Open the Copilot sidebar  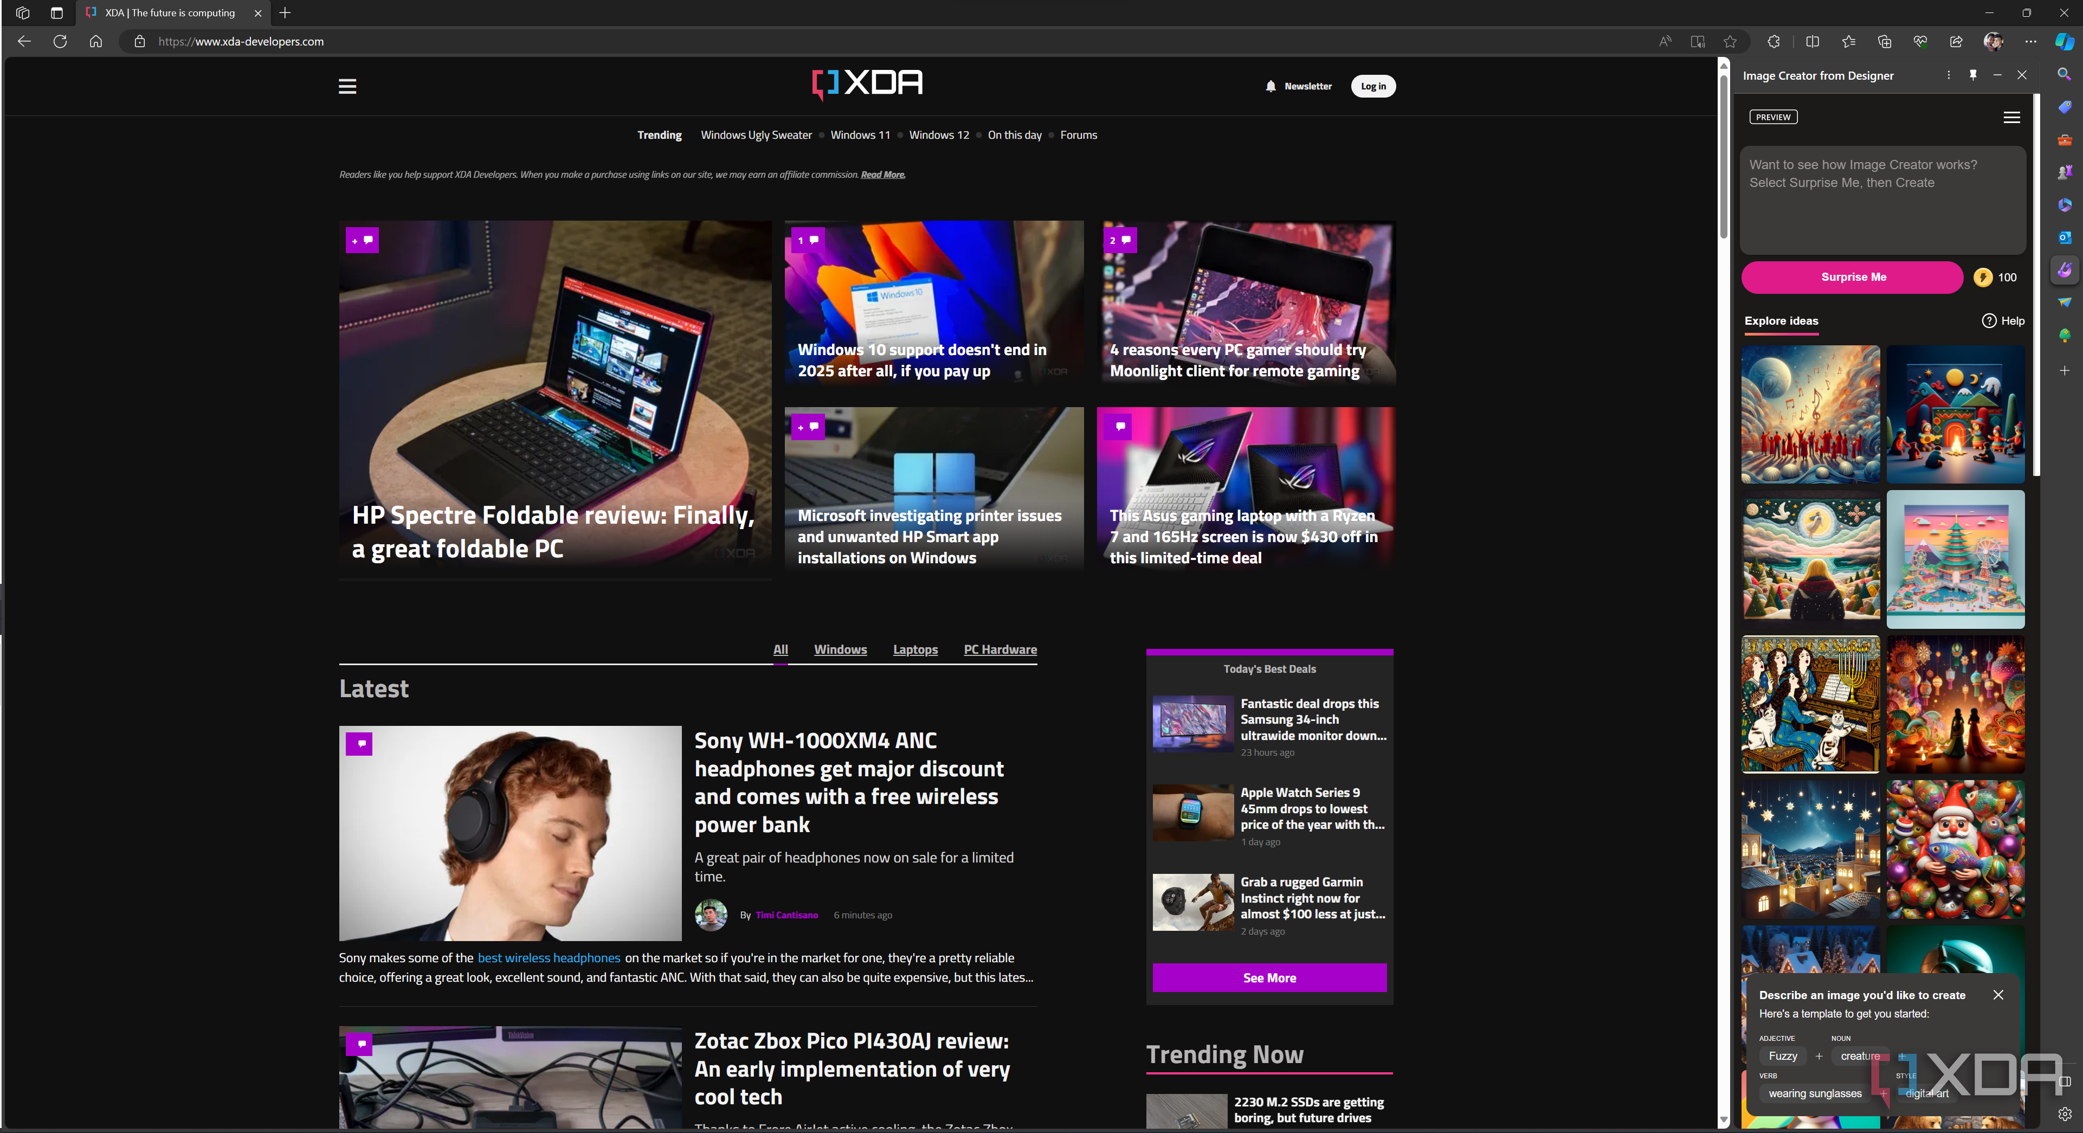[2065, 41]
